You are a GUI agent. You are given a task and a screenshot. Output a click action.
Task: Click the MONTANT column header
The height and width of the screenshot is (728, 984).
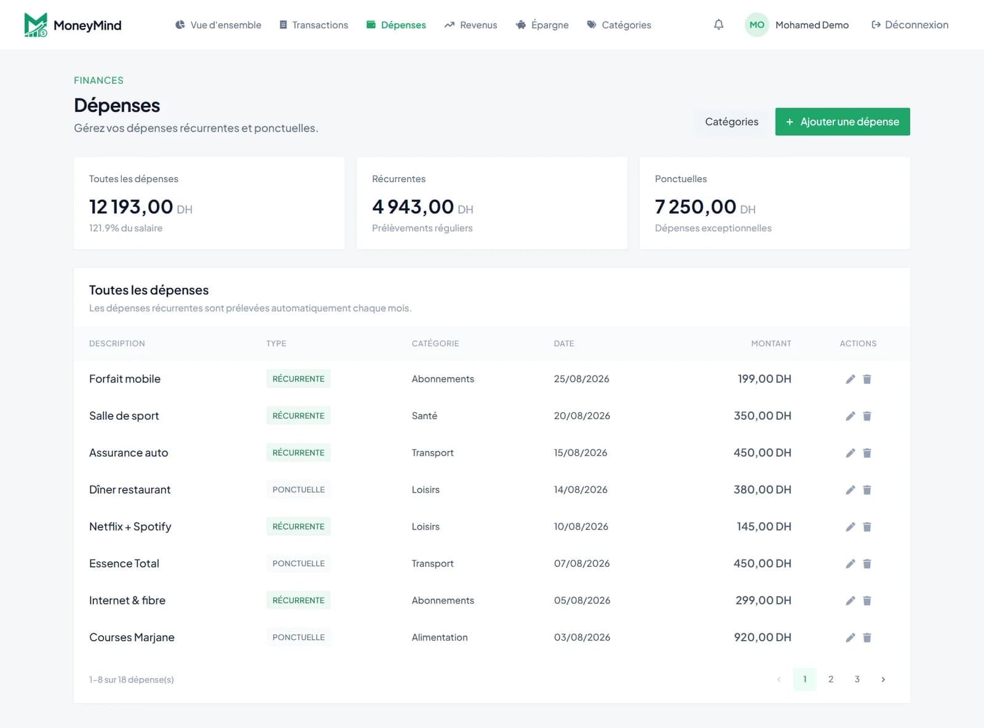tap(771, 343)
